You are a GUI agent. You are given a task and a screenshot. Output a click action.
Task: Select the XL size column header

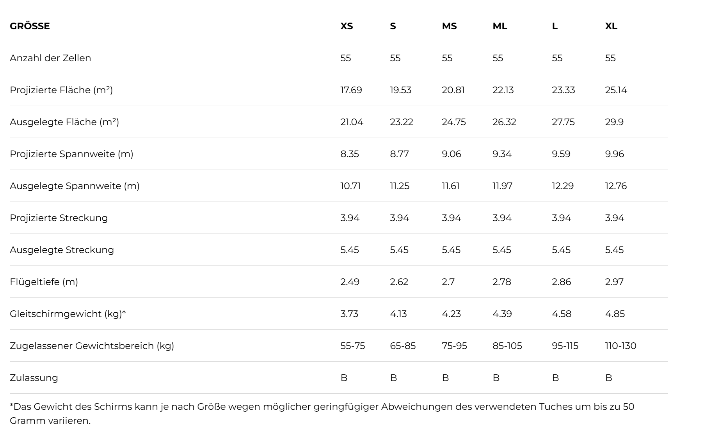point(611,26)
